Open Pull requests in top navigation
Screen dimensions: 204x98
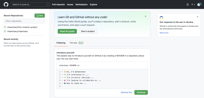point(58,4)
